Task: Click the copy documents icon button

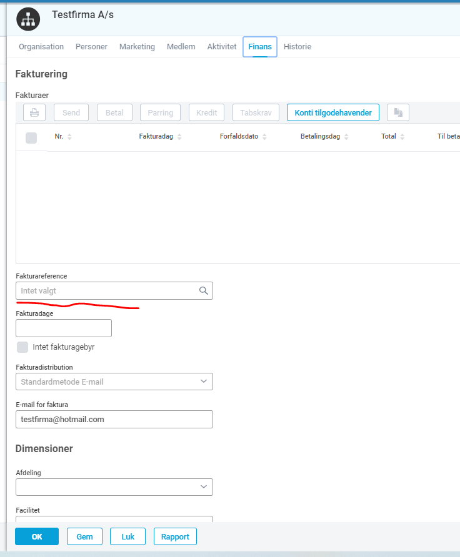Action: click(398, 112)
